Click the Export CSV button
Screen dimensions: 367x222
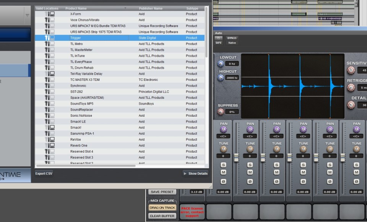(x=44, y=174)
